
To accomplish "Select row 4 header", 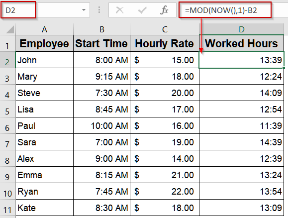I will click(7, 93).
